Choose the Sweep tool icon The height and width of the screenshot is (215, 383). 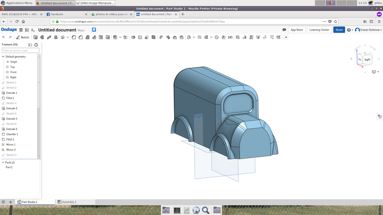[49, 37]
